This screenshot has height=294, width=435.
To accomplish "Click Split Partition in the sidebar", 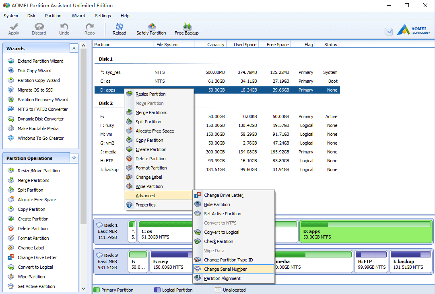I will (31, 190).
